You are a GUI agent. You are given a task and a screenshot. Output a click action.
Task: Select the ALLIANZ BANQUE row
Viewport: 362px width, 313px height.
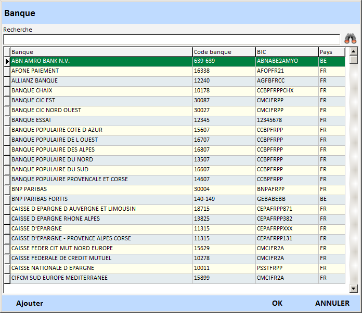pos(174,80)
